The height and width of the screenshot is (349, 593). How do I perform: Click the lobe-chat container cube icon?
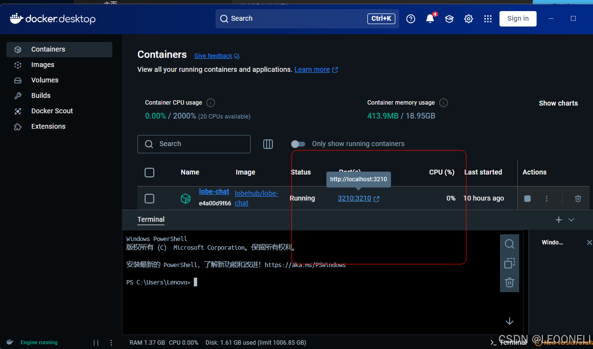pos(186,199)
